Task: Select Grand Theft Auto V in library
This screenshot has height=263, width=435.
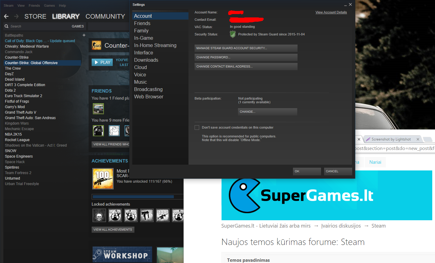Action: pos(20,112)
